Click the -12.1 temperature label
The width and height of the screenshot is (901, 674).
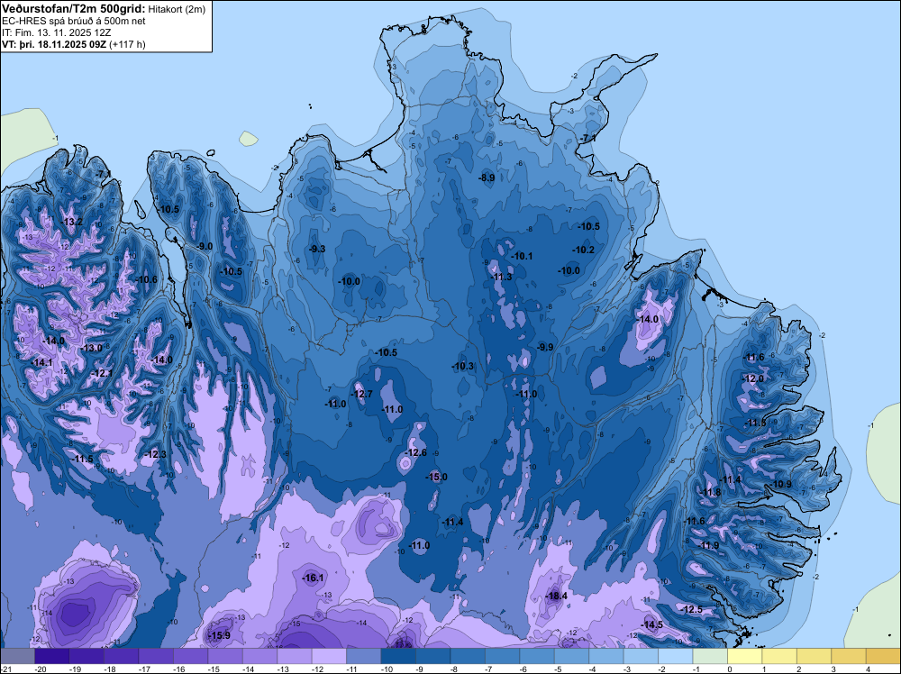(x=103, y=373)
